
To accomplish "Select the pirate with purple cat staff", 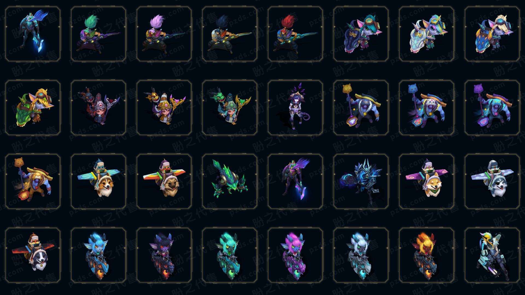I will (x=492, y=108).
